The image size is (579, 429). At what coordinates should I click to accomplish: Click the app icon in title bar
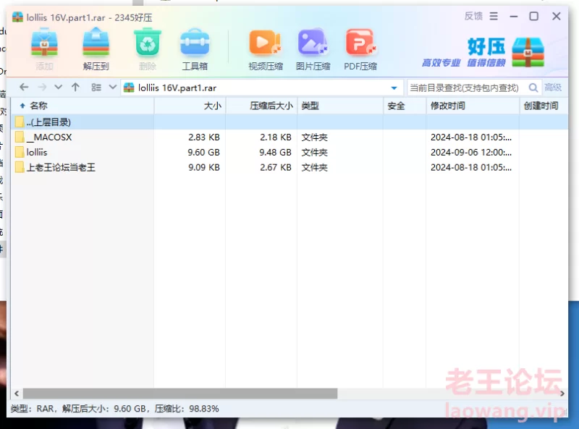point(17,17)
